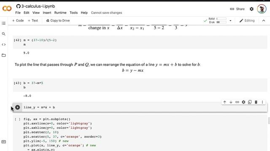Open the View menu

(x=36, y=13)
